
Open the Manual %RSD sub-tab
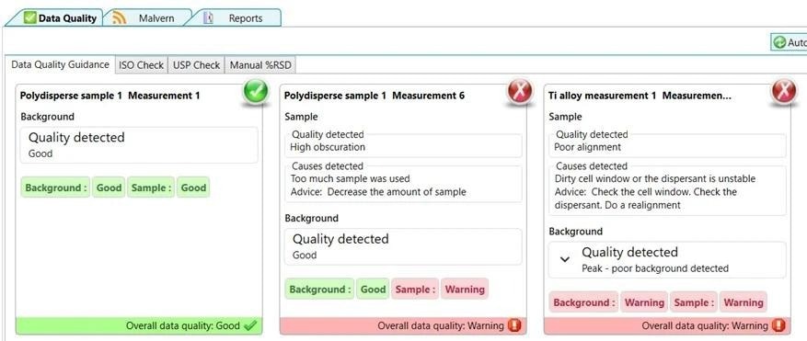259,65
